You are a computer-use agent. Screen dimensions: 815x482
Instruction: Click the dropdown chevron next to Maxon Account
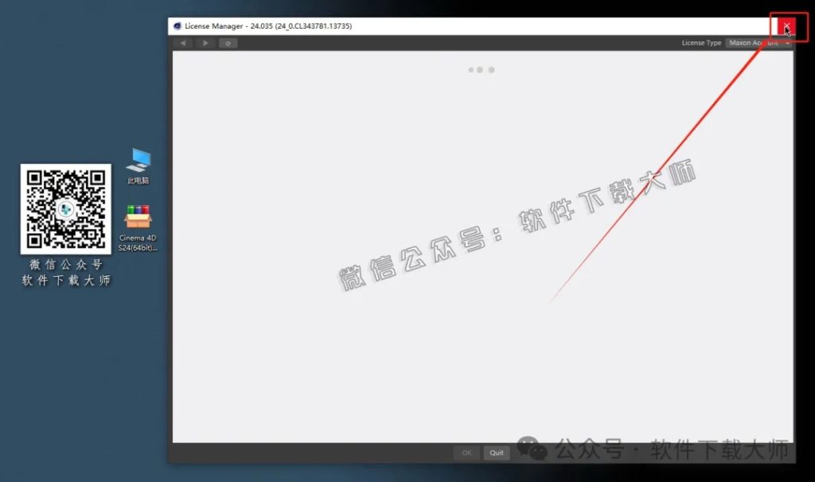(788, 43)
